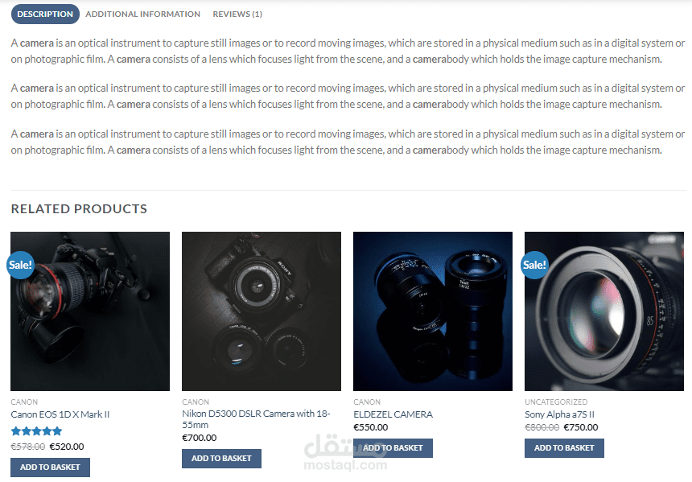The image size is (692, 482).
Task: Follow the Nikon D5300 DSLR Camera title link
Action: tap(256, 419)
